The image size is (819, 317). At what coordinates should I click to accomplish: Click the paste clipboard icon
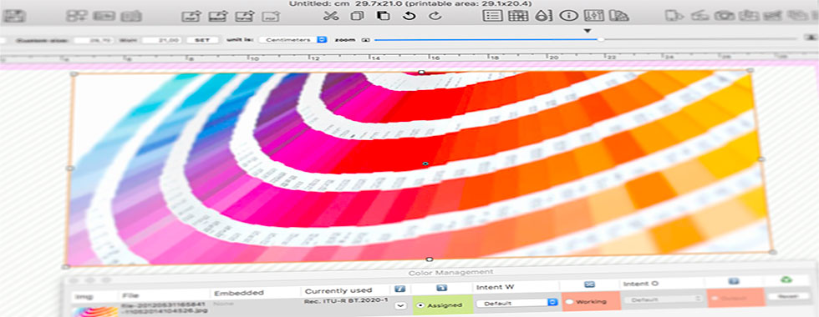coord(384,16)
